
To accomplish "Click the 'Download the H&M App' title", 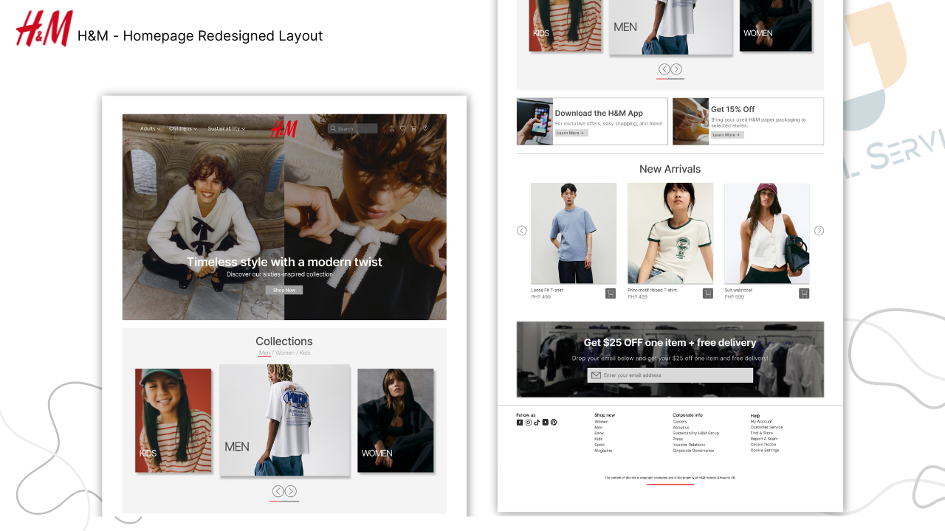I will click(599, 114).
